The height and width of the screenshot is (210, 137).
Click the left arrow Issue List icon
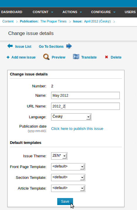(10, 46)
